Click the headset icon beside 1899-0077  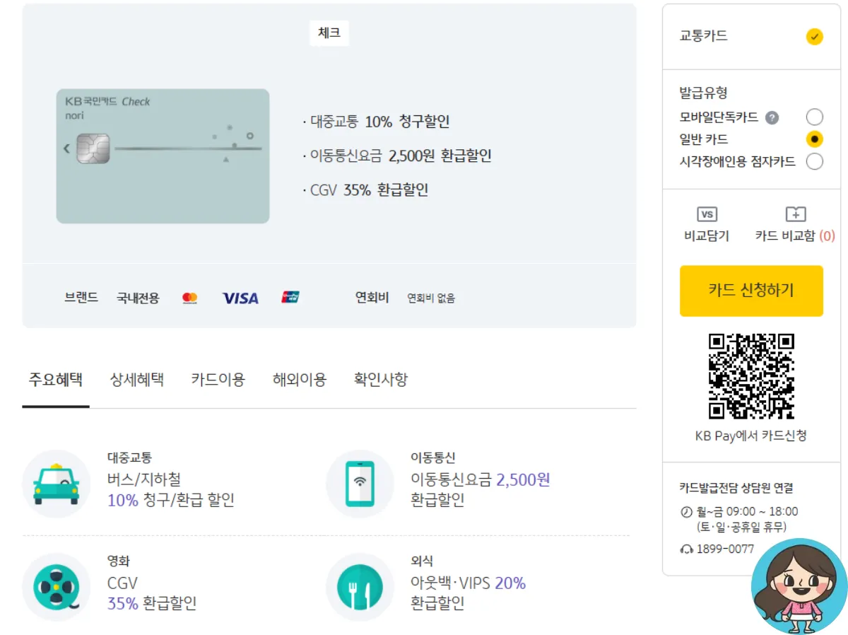pos(685,549)
